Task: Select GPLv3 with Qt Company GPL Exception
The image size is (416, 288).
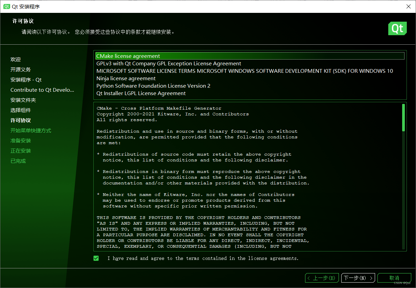Action: (x=250, y=64)
